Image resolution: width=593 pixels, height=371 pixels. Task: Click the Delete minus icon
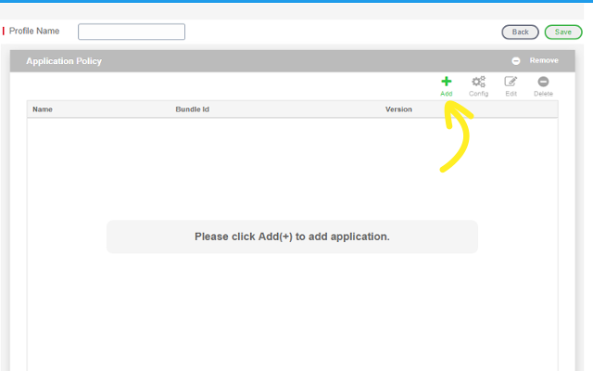tap(543, 82)
